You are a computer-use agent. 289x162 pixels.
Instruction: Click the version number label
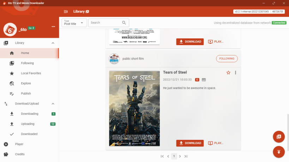coord(252,11)
